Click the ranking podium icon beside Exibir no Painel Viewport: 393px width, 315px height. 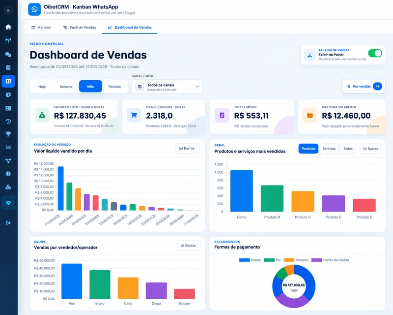point(310,55)
